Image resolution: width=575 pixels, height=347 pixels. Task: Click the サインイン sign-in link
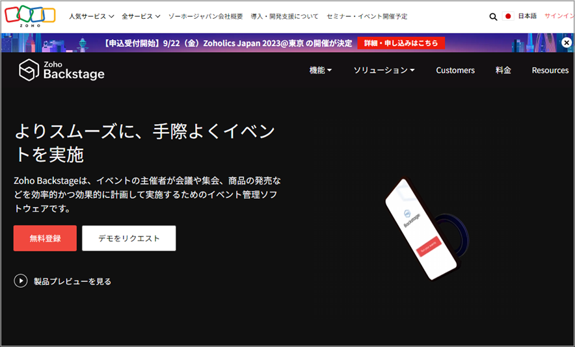[559, 16]
